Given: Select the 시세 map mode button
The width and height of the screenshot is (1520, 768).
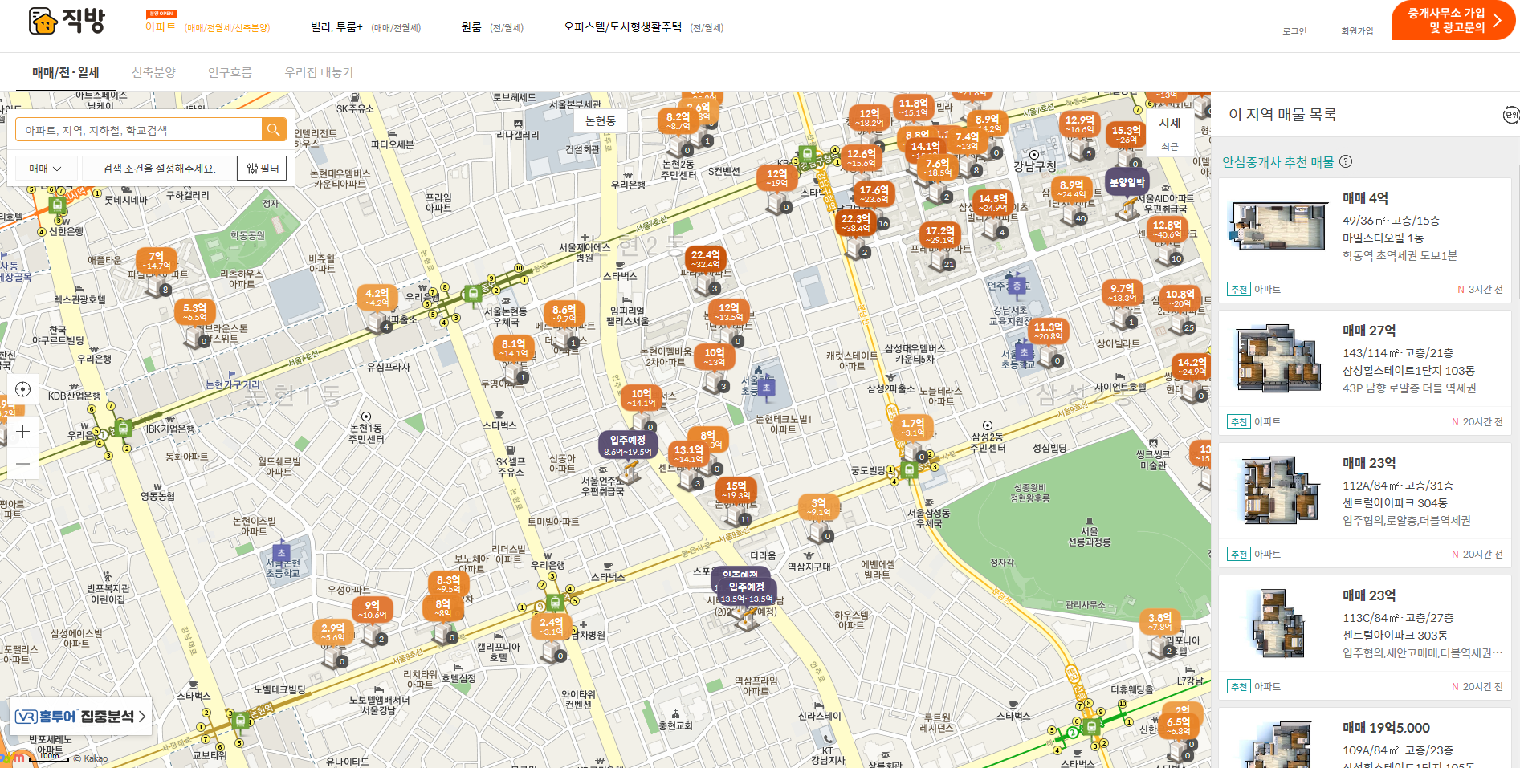Looking at the screenshot, I should (x=1170, y=123).
